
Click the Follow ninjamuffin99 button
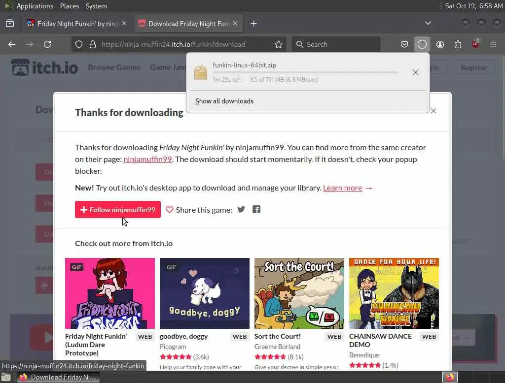tap(118, 209)
